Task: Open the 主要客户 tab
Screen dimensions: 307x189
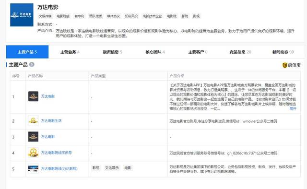Action: (x=198, y=52)
